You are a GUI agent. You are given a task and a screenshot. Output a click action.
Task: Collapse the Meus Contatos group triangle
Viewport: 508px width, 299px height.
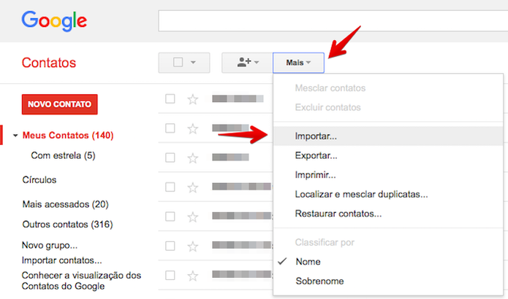pos(15,136)
